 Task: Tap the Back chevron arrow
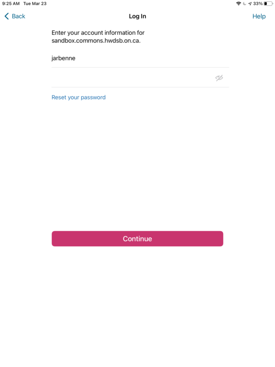(x=6, y=17)
